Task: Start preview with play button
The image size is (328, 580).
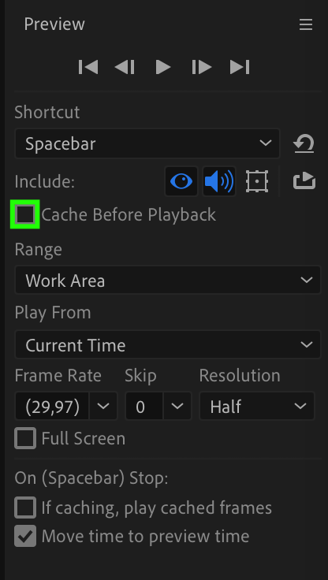Action: click(x=163, y=67)
